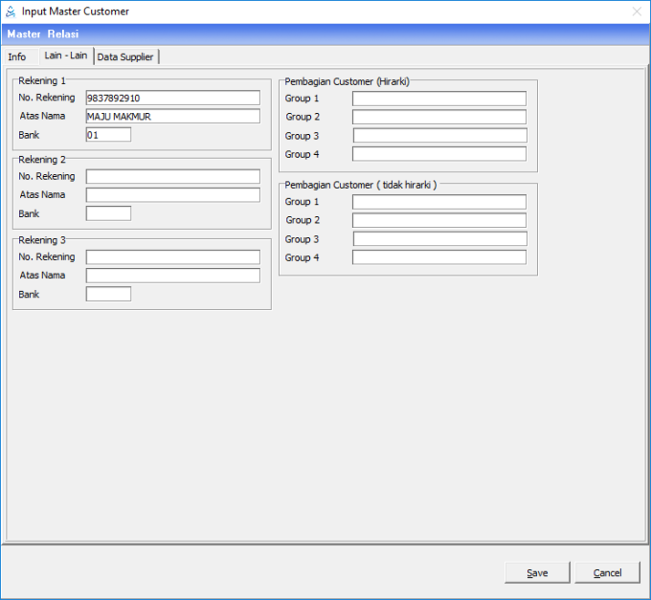Focus Group 3 field under Hirarki
651x600 pixels.
point(438,136)
